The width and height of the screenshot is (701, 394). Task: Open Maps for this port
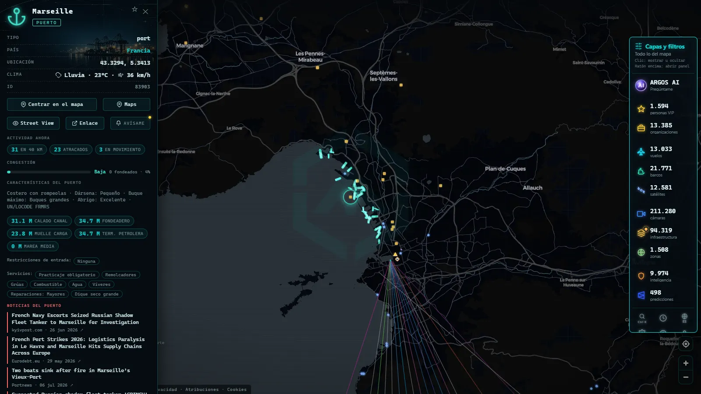(x=127, y=104)
